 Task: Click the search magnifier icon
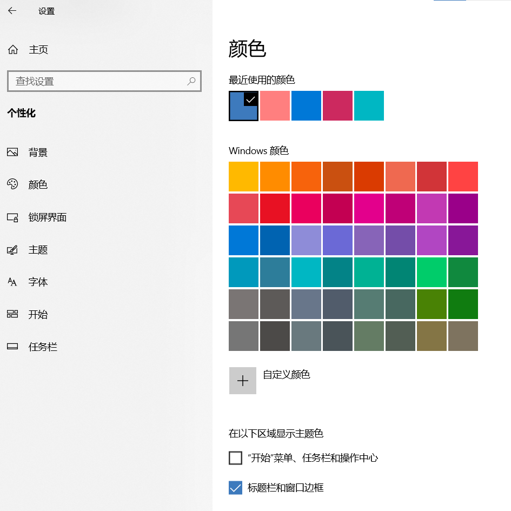[191, 81]
